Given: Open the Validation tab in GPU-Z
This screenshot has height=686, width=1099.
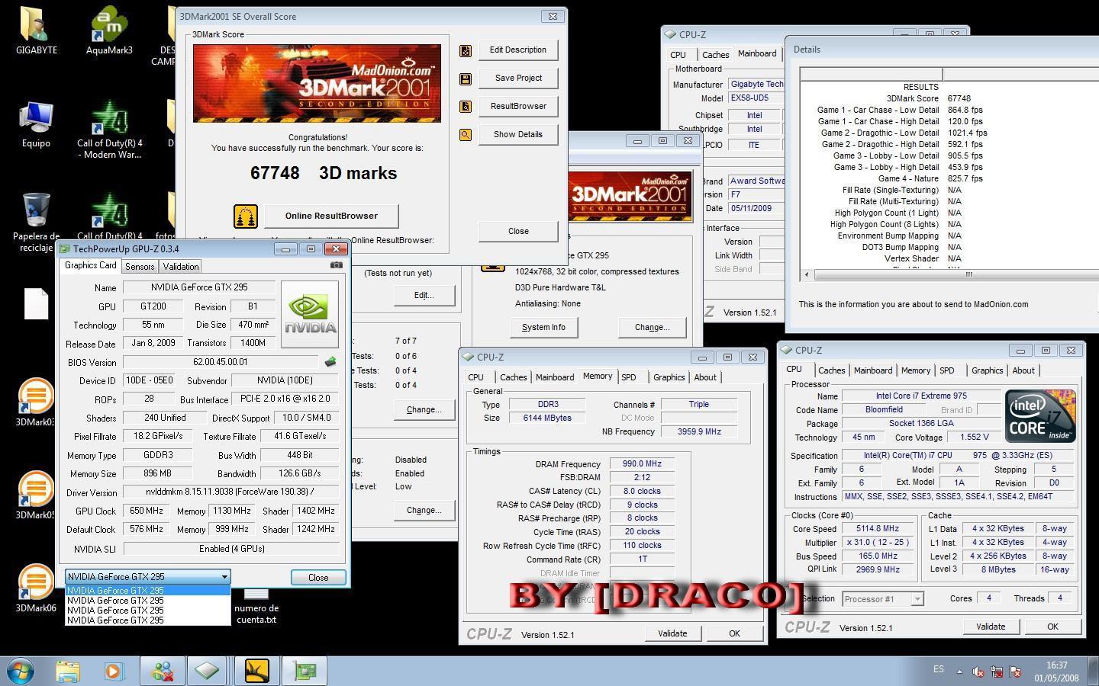Looking at the screenshot, I should (181, 266).
